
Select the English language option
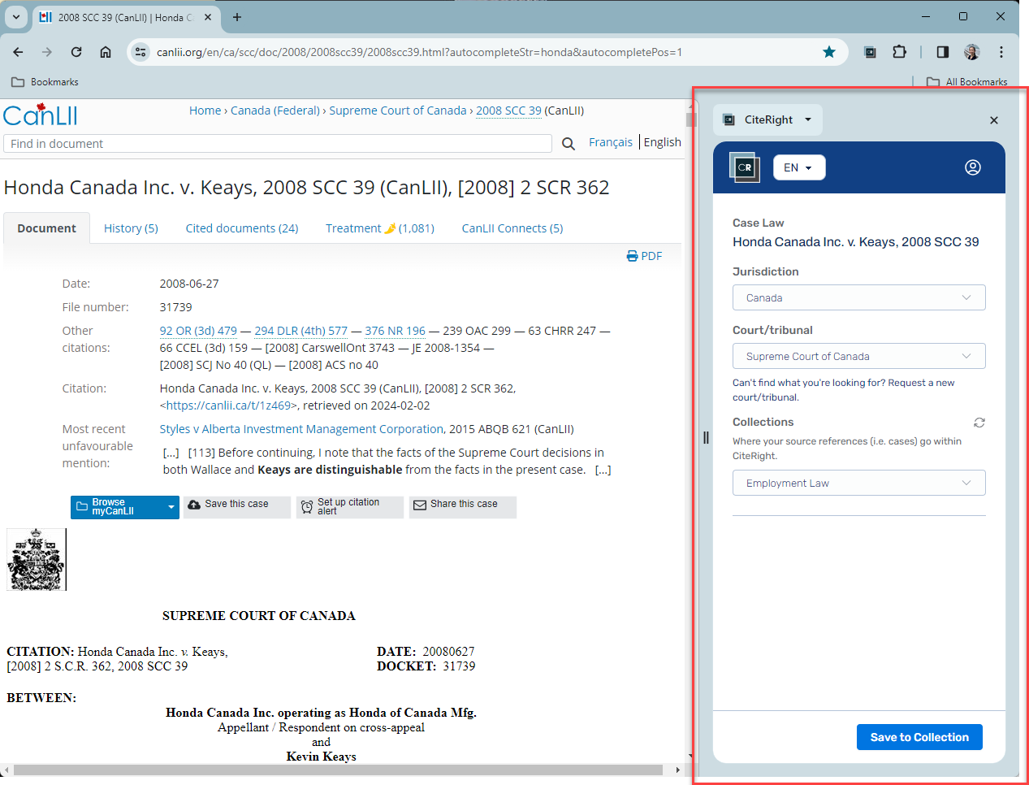click(663, 142)
